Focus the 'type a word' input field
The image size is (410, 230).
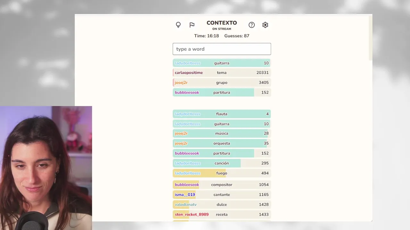(222, 49)
